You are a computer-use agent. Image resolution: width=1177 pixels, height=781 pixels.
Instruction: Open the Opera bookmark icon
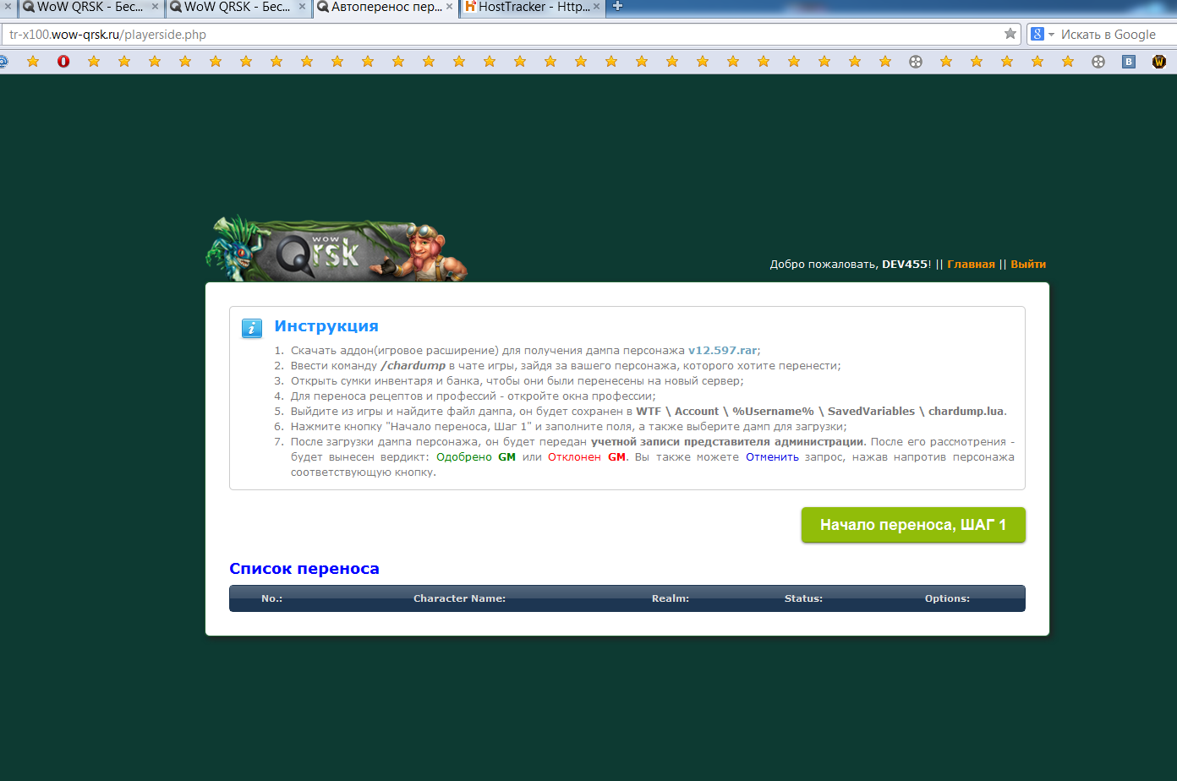click(63, 62)
